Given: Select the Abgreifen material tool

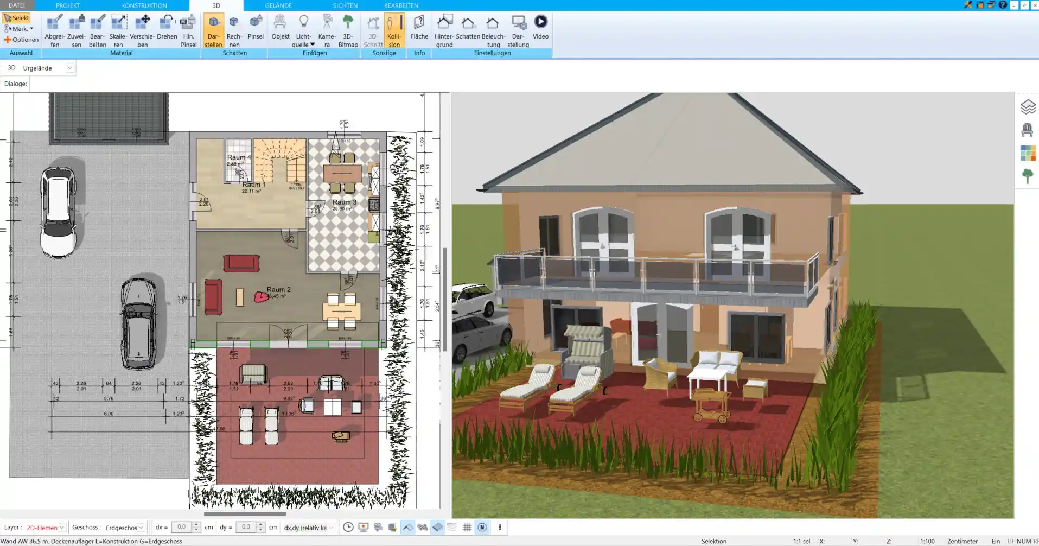Looking at the screenshot, I should (x=55, y=31).
